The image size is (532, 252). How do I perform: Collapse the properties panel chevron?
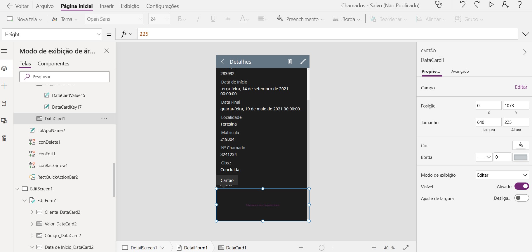point(525,52)
